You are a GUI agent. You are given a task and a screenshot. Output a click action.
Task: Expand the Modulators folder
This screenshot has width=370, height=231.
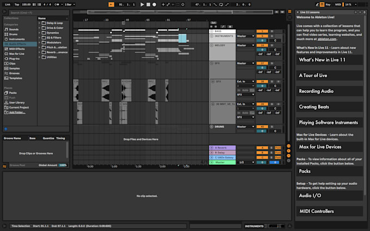point(39,42)
